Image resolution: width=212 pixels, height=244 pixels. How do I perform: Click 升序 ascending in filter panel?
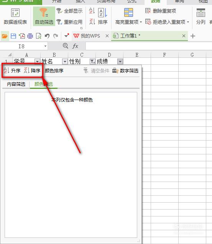12,70
